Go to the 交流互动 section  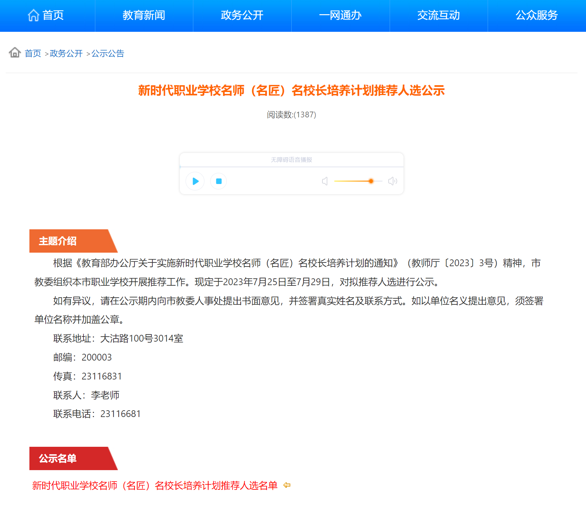[438, 15]
